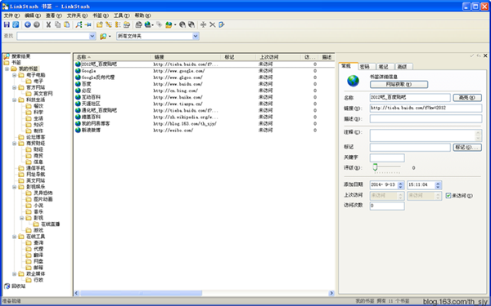Image resolution: width=491 pixels, height=306 pixels.
Task: Open the 文件 menu
Action: tap(11, 16)
